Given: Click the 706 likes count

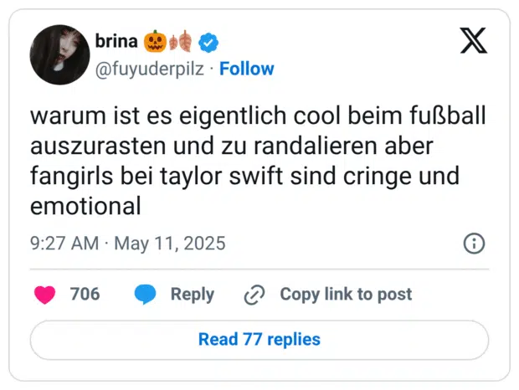Looking at the screenshot, I should [85, 295].
